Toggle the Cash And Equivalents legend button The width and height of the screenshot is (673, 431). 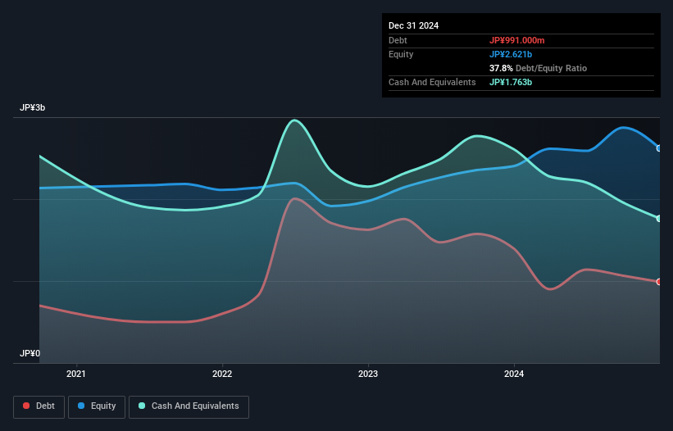(x=189, y=406)
